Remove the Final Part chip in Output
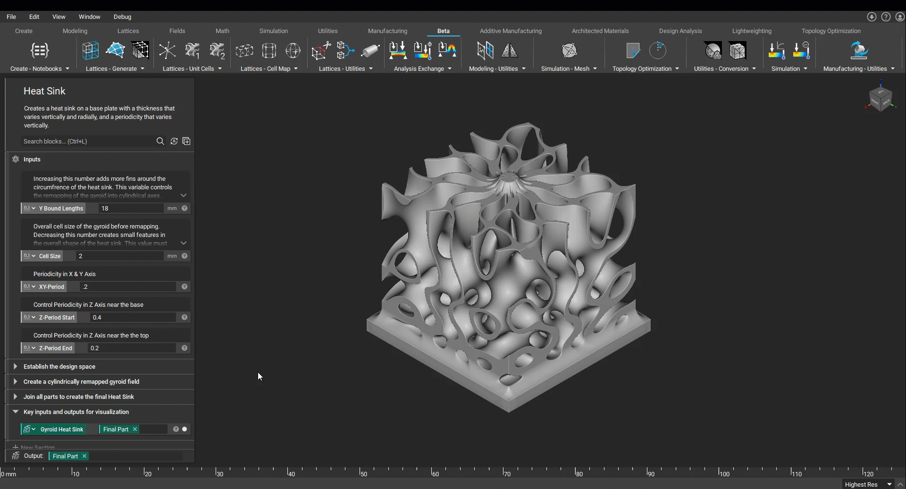 (84, 456)
